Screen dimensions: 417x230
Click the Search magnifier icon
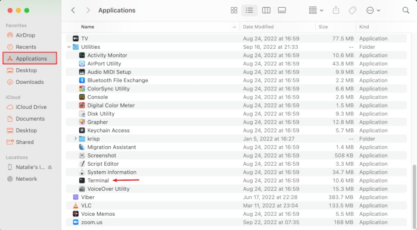coord(406,10)
